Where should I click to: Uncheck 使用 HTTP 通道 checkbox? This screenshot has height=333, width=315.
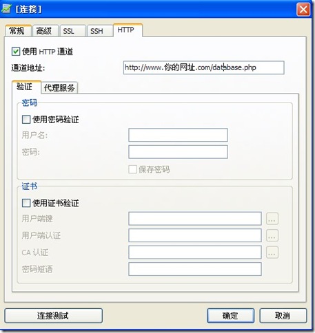(16, 52)
